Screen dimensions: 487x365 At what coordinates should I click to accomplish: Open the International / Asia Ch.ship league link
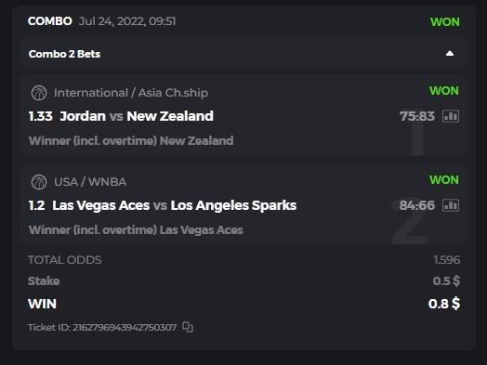click(x=131, y=93)
